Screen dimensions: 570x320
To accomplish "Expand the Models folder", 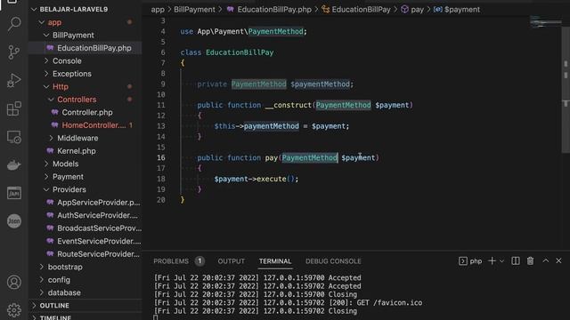I will pos(65,164).
